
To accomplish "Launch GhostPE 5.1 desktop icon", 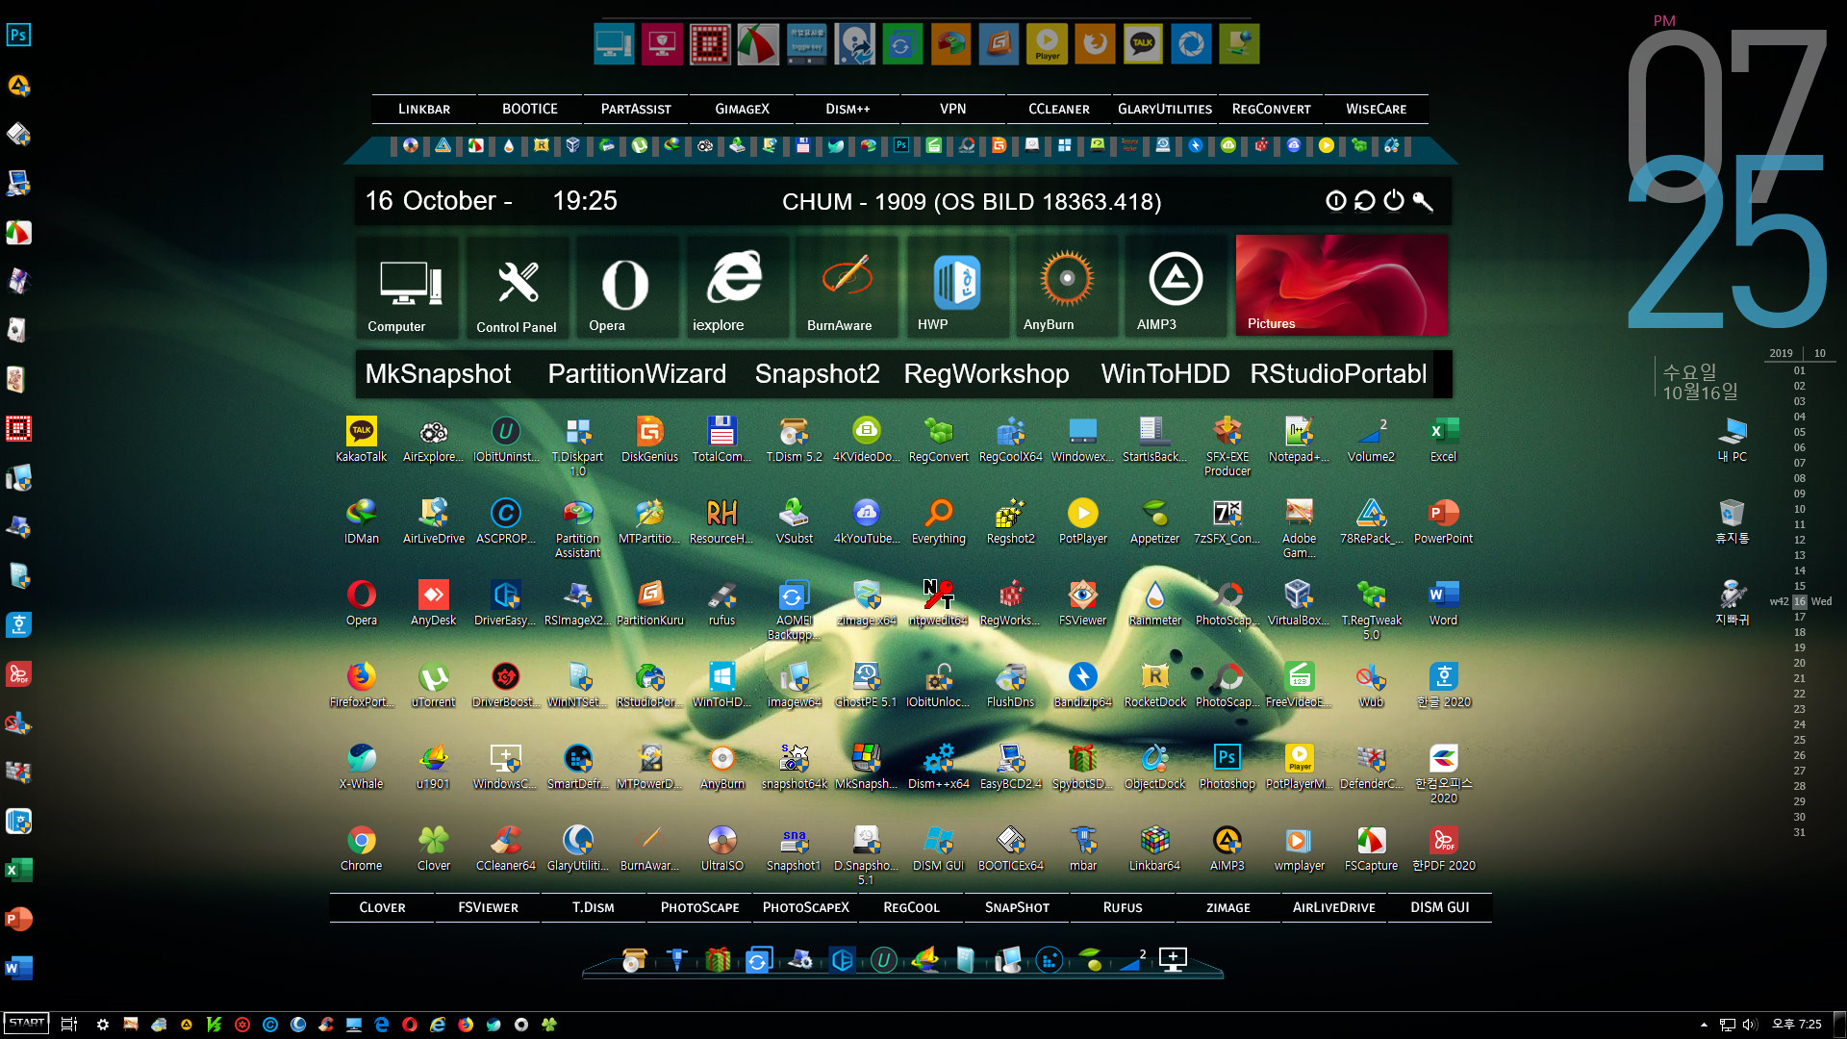I will point(866,685).
